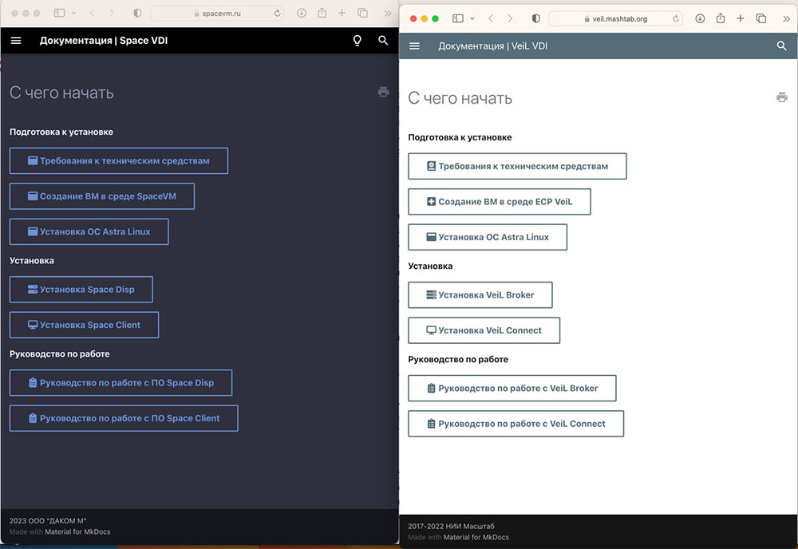
Task: Click downloads icon in left Safari toolbar
Action: pos(301,14)
